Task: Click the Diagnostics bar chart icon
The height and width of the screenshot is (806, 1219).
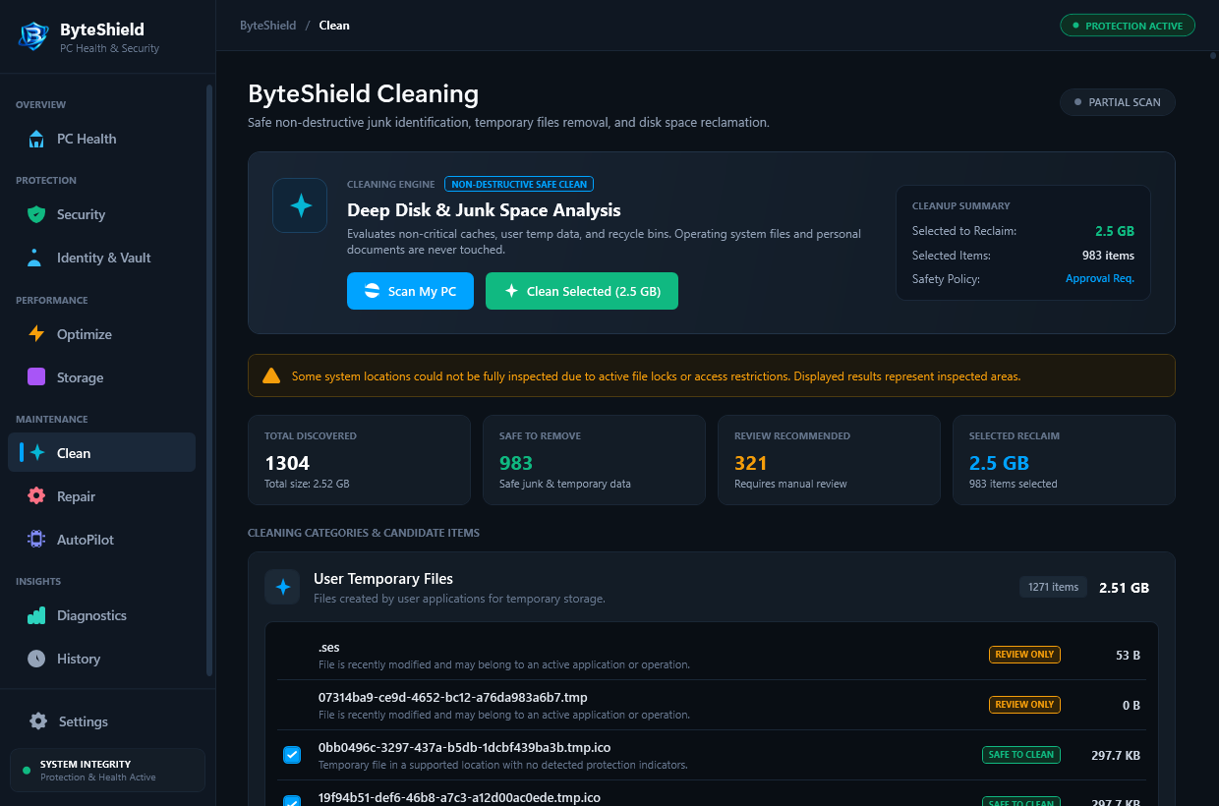Action: click(36, 615)
